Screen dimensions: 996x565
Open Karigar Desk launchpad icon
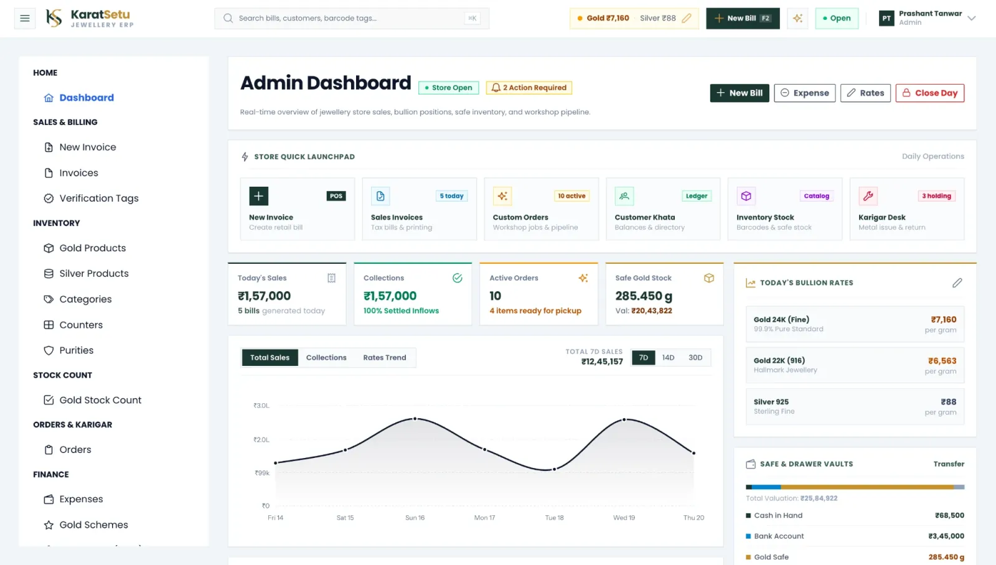868,196
